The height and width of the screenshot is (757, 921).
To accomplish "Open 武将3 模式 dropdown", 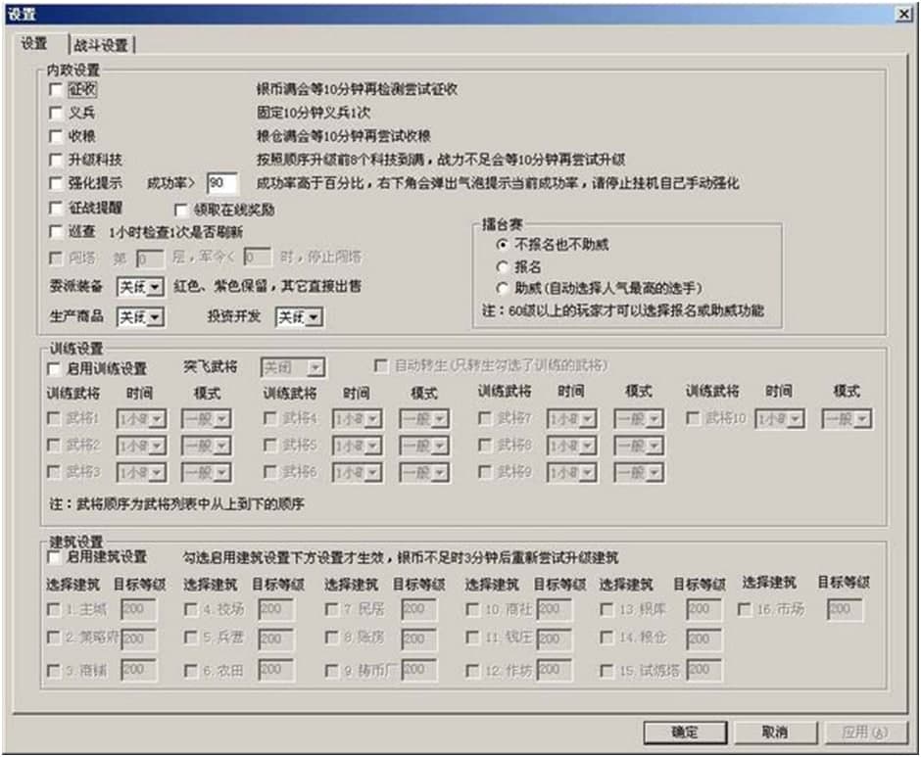I will click(x=206, y=473).
